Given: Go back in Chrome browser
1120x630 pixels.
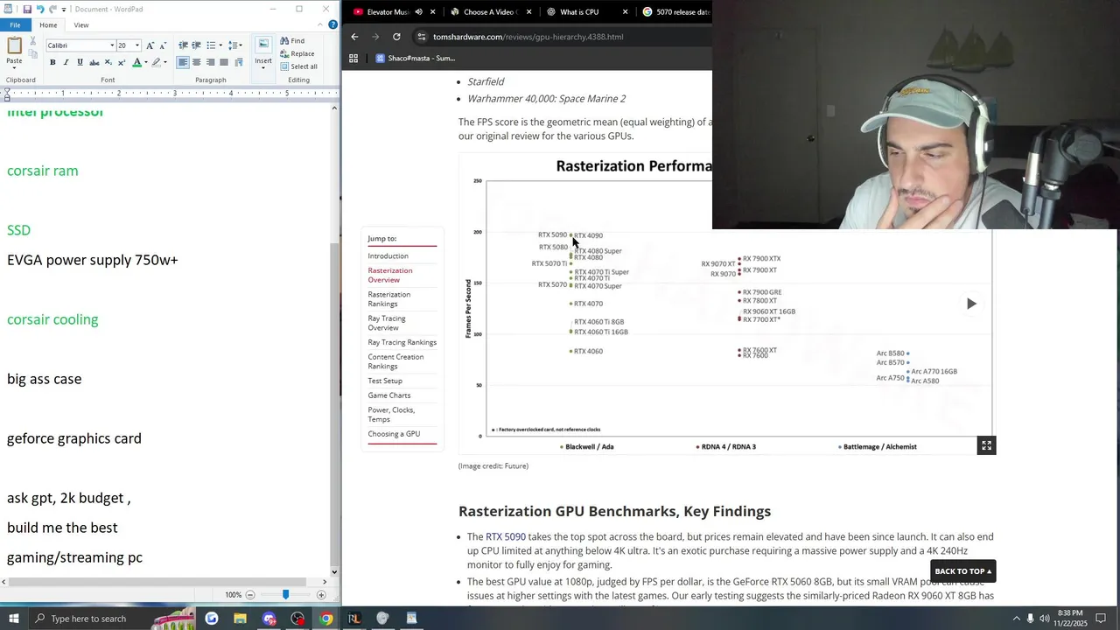Looking at the screenshot, I should [354, 37].
